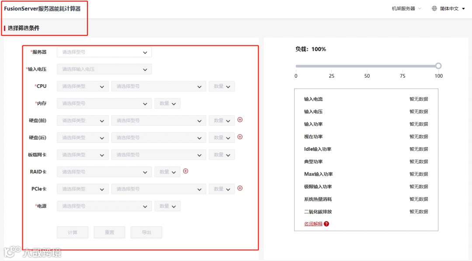Screen dimensions: 472x261
Task: Click the 导出 button
Action: coord(146,233)
